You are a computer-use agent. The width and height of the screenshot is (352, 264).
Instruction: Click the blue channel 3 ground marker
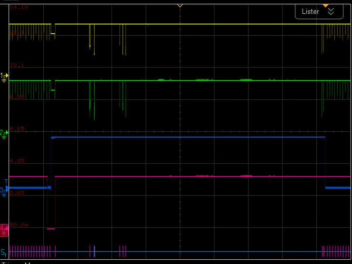tap(4, 191)
